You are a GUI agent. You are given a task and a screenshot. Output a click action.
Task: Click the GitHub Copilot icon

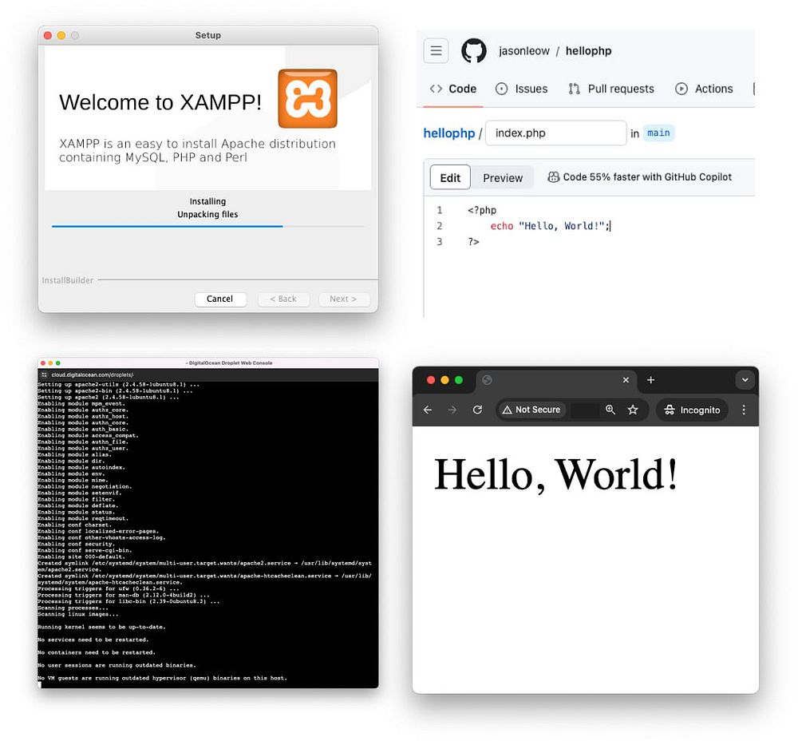(553, 176)
